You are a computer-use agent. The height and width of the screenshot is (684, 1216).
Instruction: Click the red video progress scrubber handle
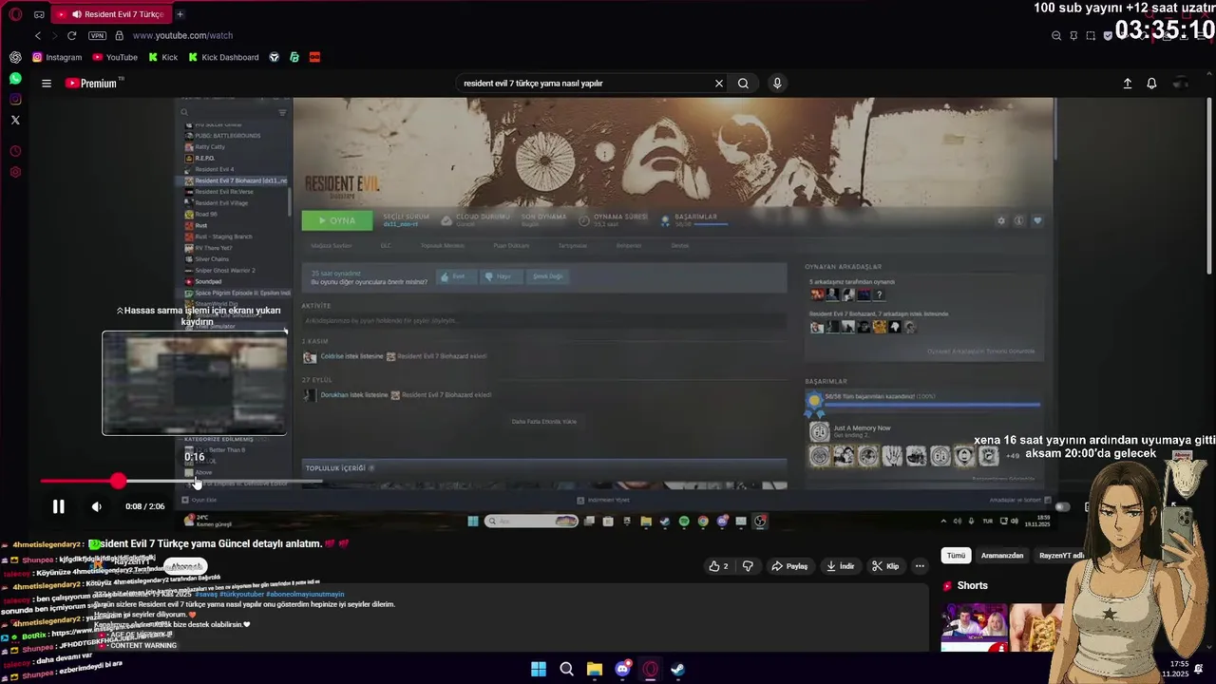[118, 482]
